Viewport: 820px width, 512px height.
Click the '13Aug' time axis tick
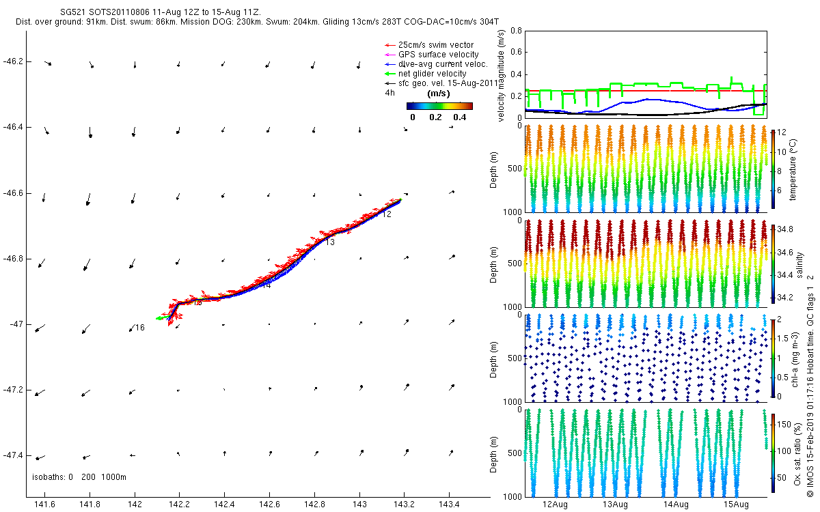[615, 504]
